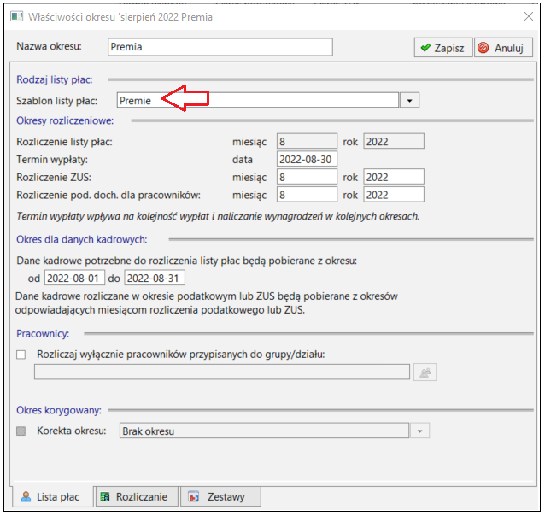Click the Anuluj cancel button
The image size is (545, 516).
[503, 48]
